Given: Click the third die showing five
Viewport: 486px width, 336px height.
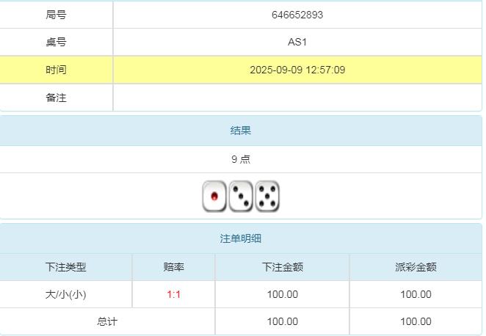Looking at the screenshot, I should 267,197.
